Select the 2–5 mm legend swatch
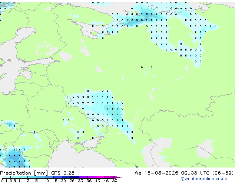Screen dimensions: 235x182 (32, 177)
